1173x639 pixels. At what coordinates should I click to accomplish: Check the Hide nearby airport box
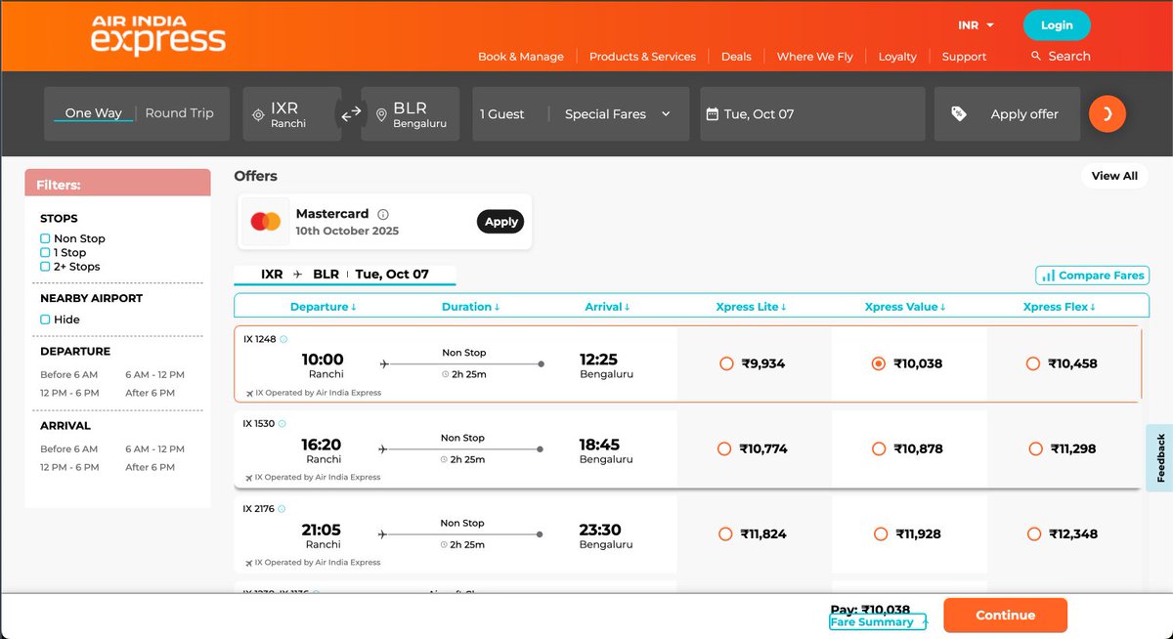tap(45, 319)
